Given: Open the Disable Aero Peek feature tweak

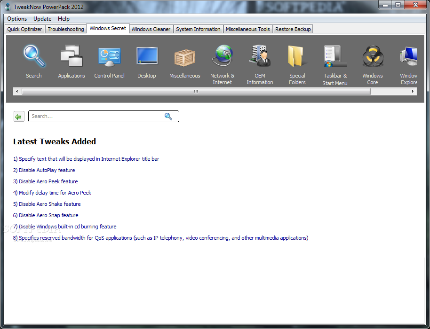Looking at the screenshot, I should 46,181.
